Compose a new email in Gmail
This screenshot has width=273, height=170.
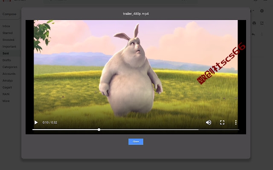point(9,14)
